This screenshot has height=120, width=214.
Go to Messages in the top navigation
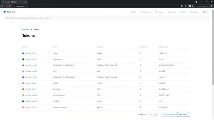click(159, 12)
